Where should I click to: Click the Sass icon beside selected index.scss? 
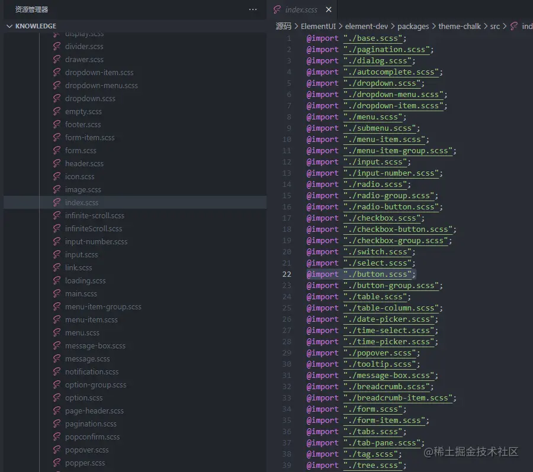(x=57, y=202)
